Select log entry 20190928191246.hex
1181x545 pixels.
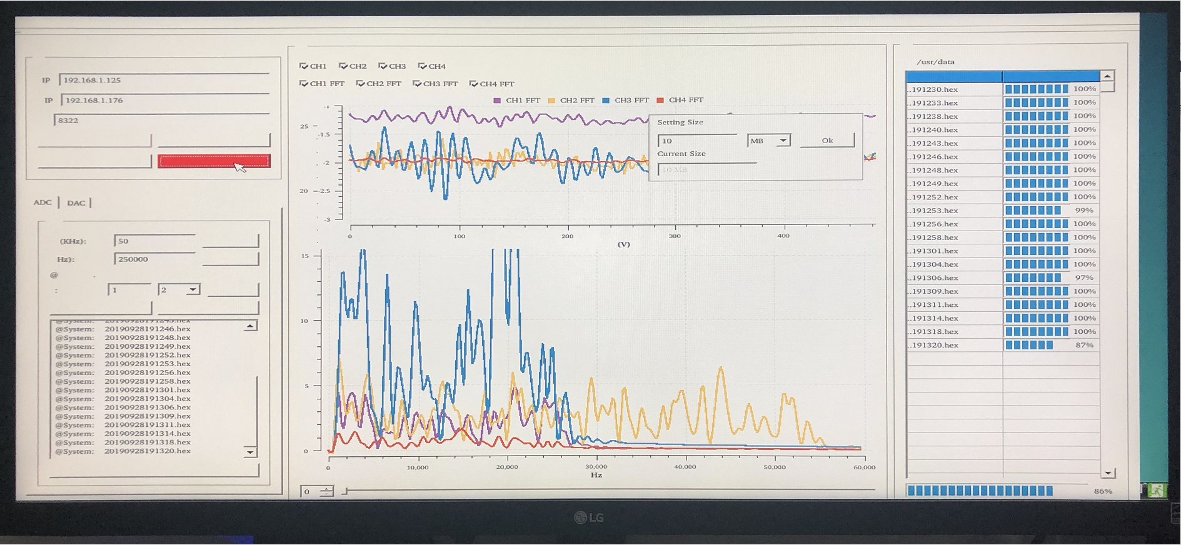tap(148, 329)
